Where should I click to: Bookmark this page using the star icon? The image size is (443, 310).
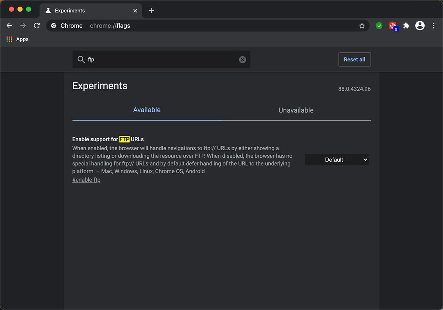[362, 25]
